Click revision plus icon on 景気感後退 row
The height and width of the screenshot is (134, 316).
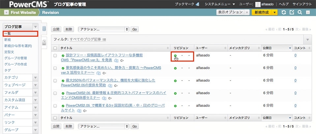click(x=175, y=68)
